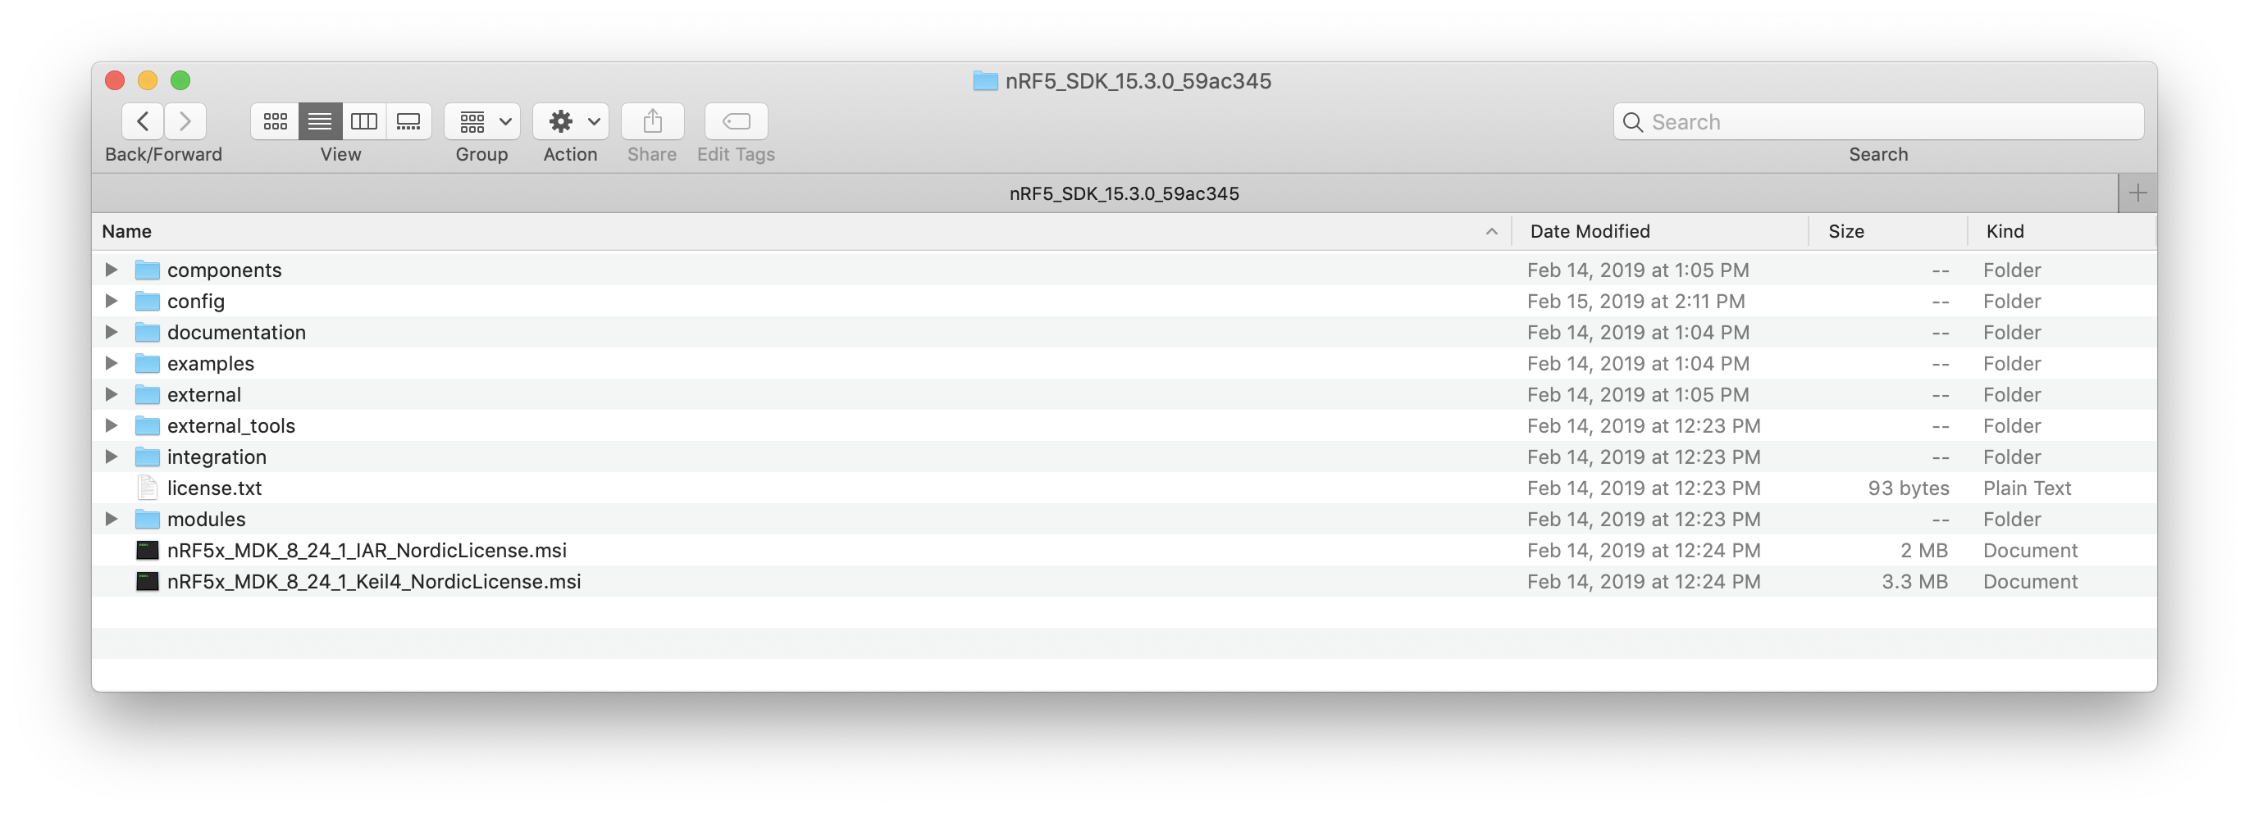Click the Share toolbar icon

click(x=652, y=121)
